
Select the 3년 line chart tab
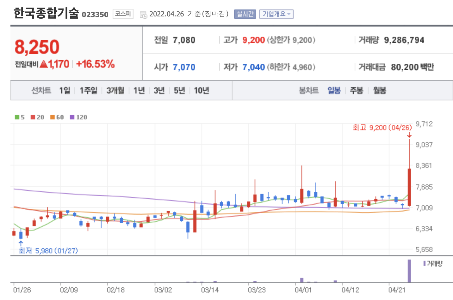click(x=159, y=91)
